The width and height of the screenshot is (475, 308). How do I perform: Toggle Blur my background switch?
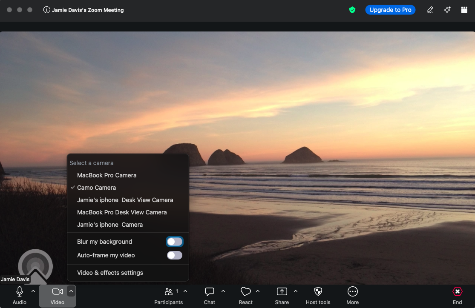[175, 242]
